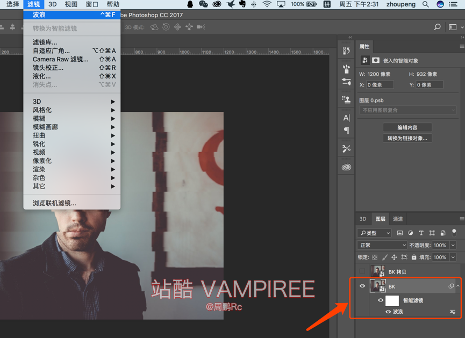
Task: Toggle the layer filtering on/off switch
Action: pyautogui.click(x=454, y=233)
